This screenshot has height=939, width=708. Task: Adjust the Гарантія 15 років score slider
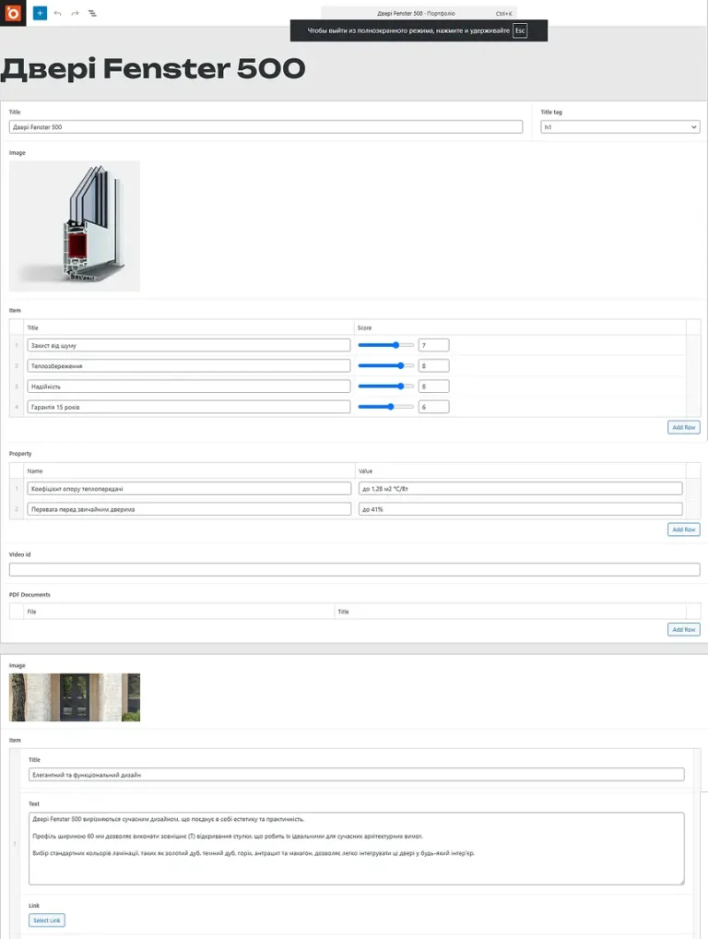(386, 407)
